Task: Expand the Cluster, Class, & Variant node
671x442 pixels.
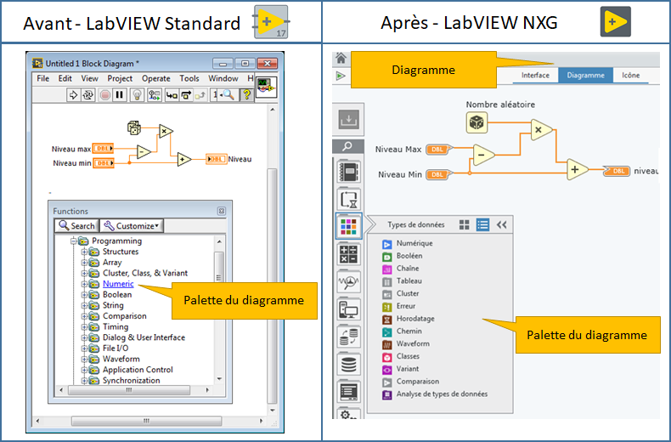Action: pos(84,273)
